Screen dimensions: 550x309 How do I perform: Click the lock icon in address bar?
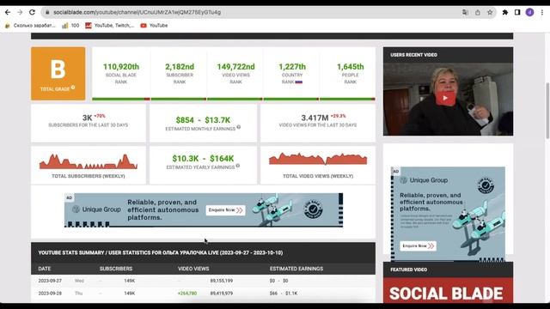coord(47,12)
